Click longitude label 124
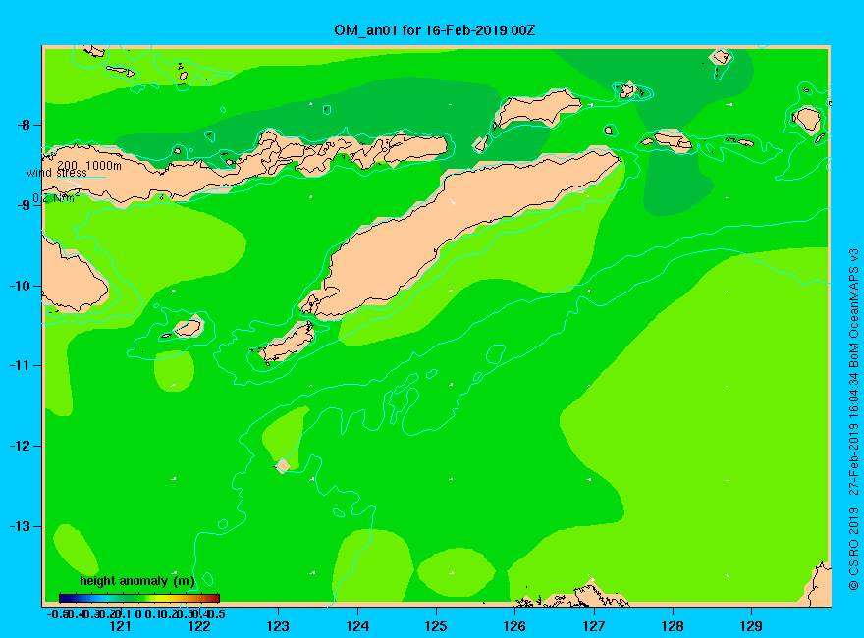This screenshot has height=638, width=864. [x=357, y=626]
